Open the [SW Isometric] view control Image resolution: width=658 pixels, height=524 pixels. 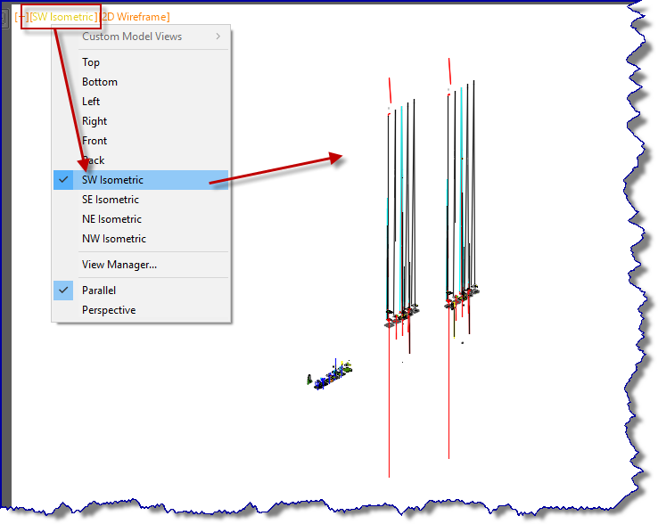point(63,17)
